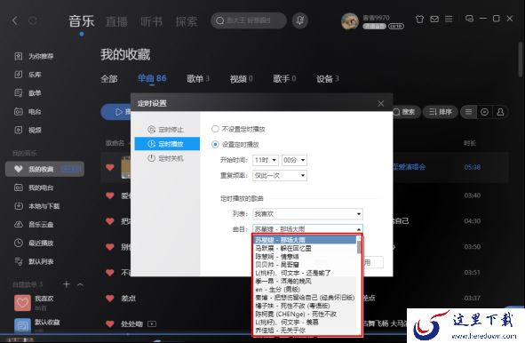The height and width of the screenshot is (343, 525).
Task: Open the messages envelope icon
Action: pyautogui.click(x=434, y=19)
